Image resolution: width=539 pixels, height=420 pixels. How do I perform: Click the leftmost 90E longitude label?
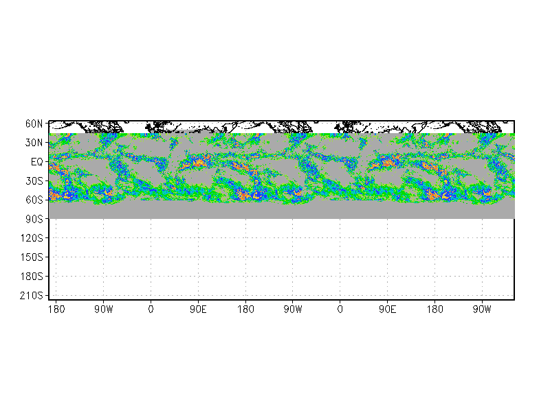tap(198, 310)
